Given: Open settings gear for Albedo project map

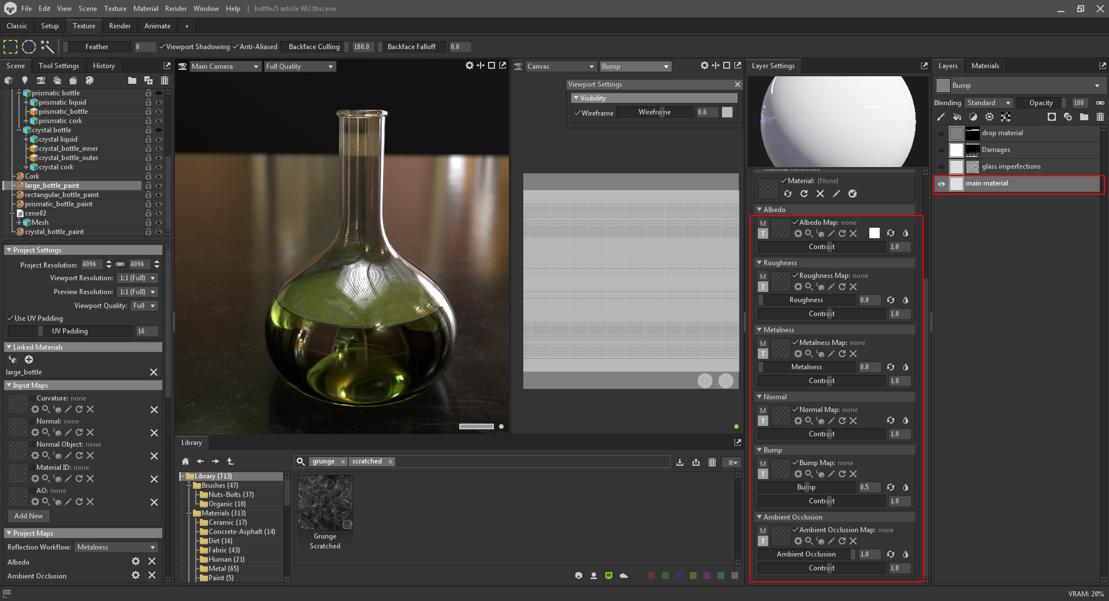Looking at the screenshot, I should coord(136,561).
